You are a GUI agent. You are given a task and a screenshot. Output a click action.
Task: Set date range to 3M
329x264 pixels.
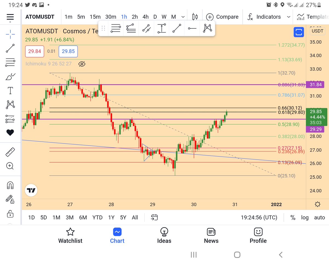(70, 218)
